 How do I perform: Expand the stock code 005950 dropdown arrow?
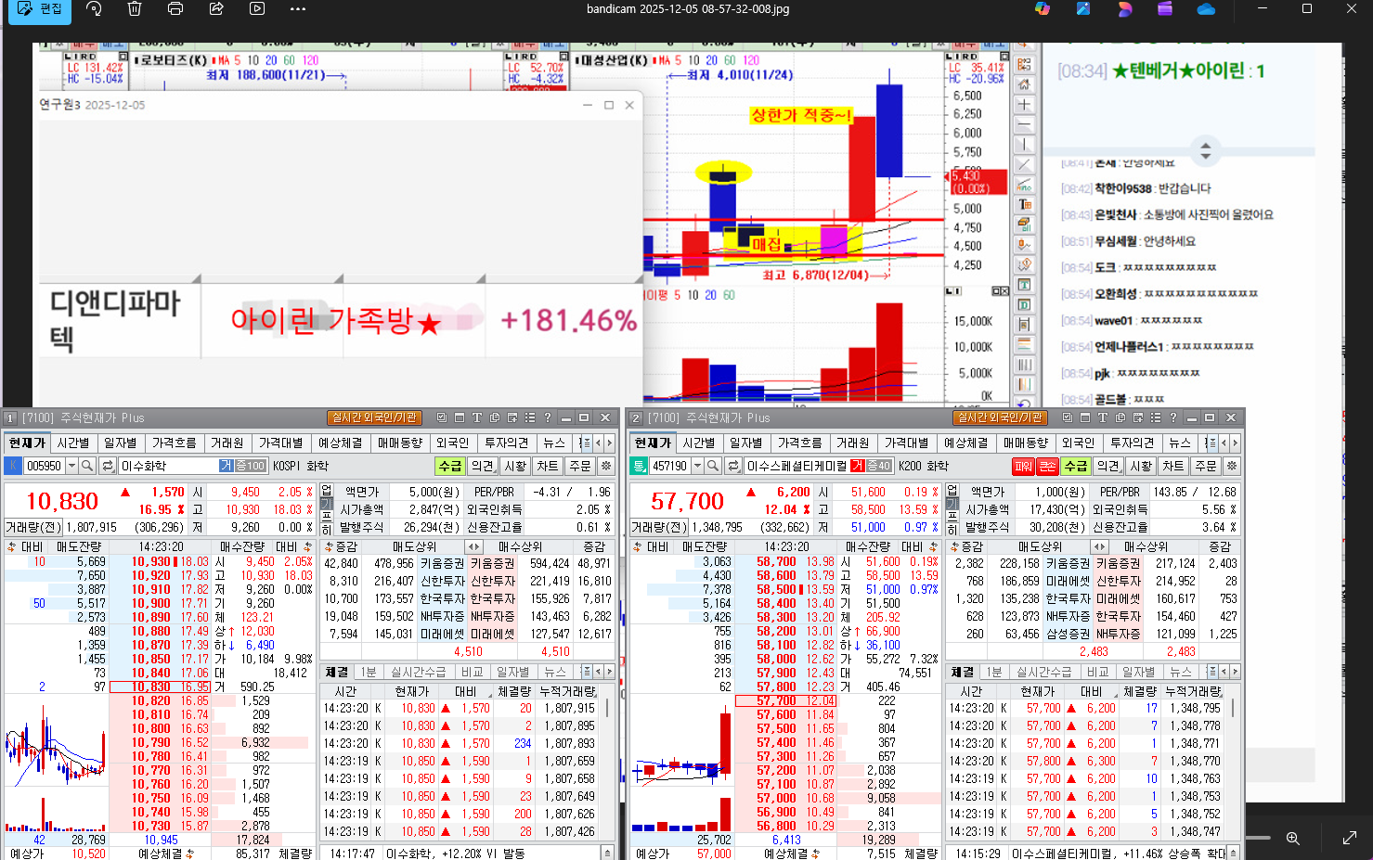tap(71, 466)
